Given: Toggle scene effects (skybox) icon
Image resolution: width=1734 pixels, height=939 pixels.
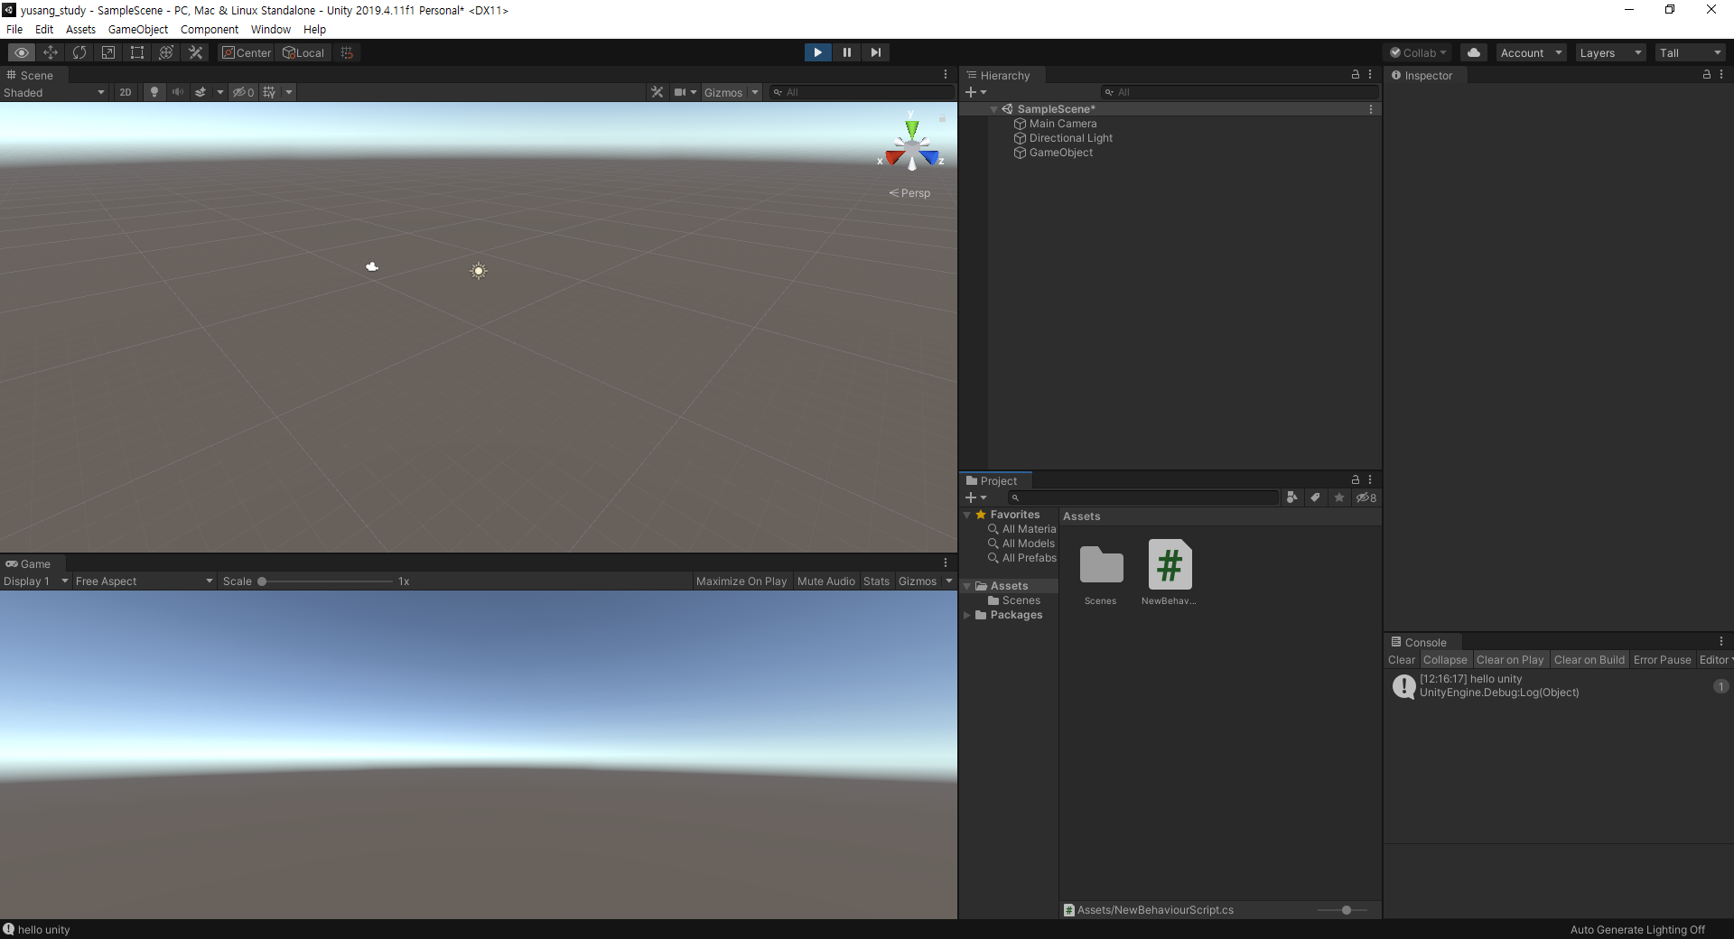Looking at the screenshot, I should 200,92.
